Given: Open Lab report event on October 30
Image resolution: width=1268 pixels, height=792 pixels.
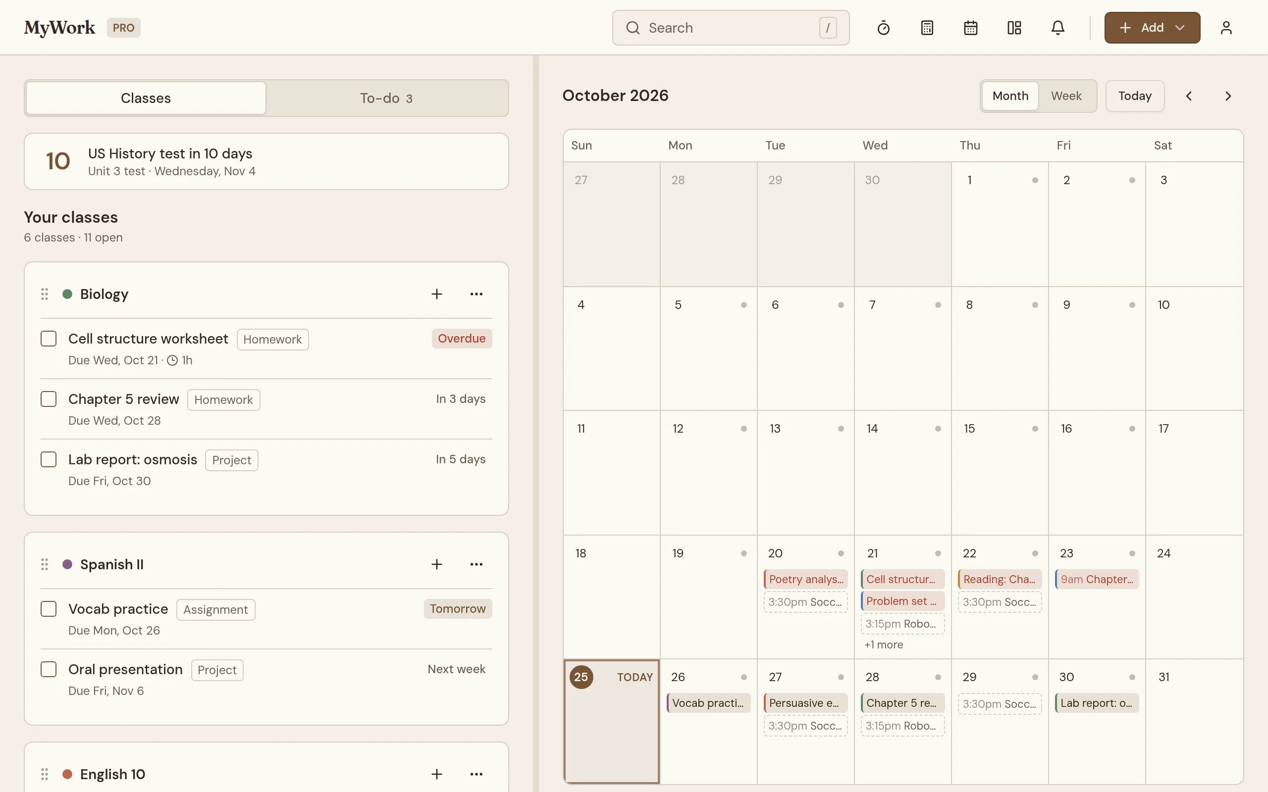Looking at the screenshot, I should point(1097,702).
